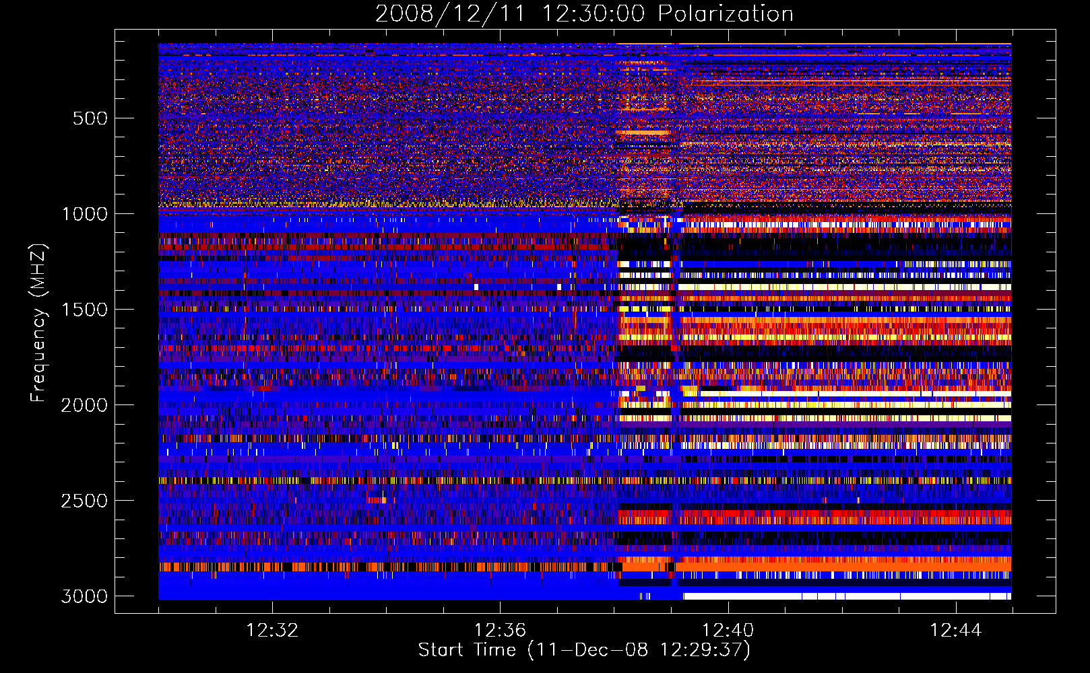This screenshot has height=673, width=1090.
Task: Click the 1000 frequency tick label
Action: pos(84,215)
